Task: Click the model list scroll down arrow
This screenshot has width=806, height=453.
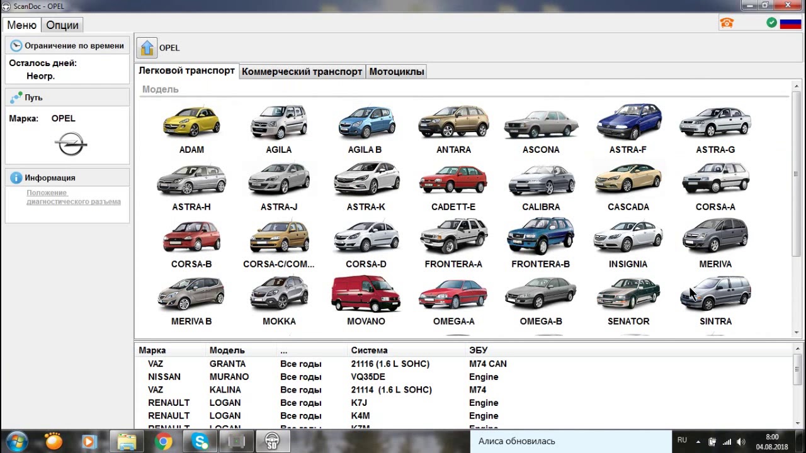Action: 797,332
